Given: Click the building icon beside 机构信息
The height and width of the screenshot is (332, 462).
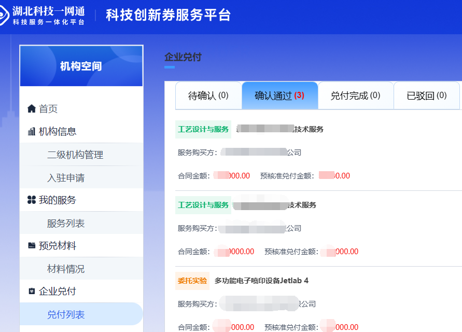Looking at the screenshot, I should pyautogui.click(x=32, y=132).
